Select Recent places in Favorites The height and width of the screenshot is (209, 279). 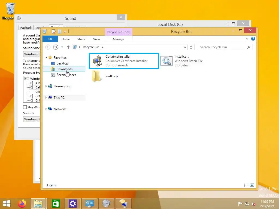pos(66,75)
